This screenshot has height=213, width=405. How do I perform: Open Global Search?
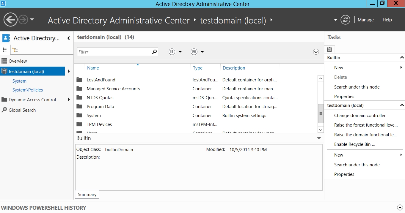tap(22, 110)
